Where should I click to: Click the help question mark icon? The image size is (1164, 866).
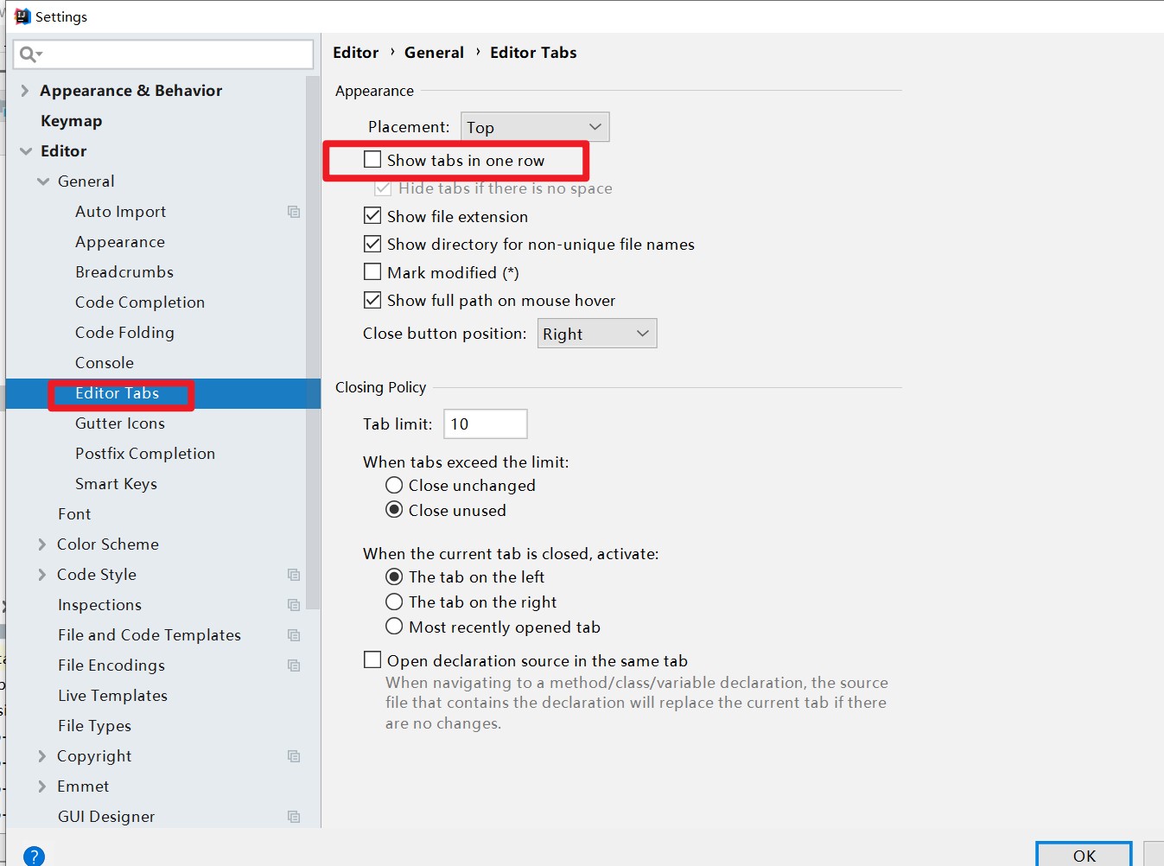click(34, 856)
